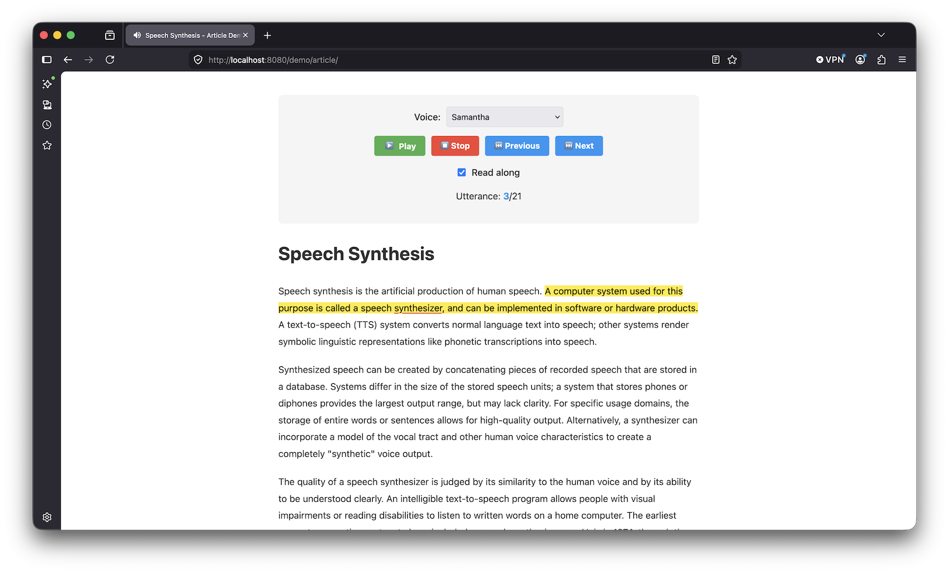Open the AI sparkle sidebar panel

pos(47,84)
